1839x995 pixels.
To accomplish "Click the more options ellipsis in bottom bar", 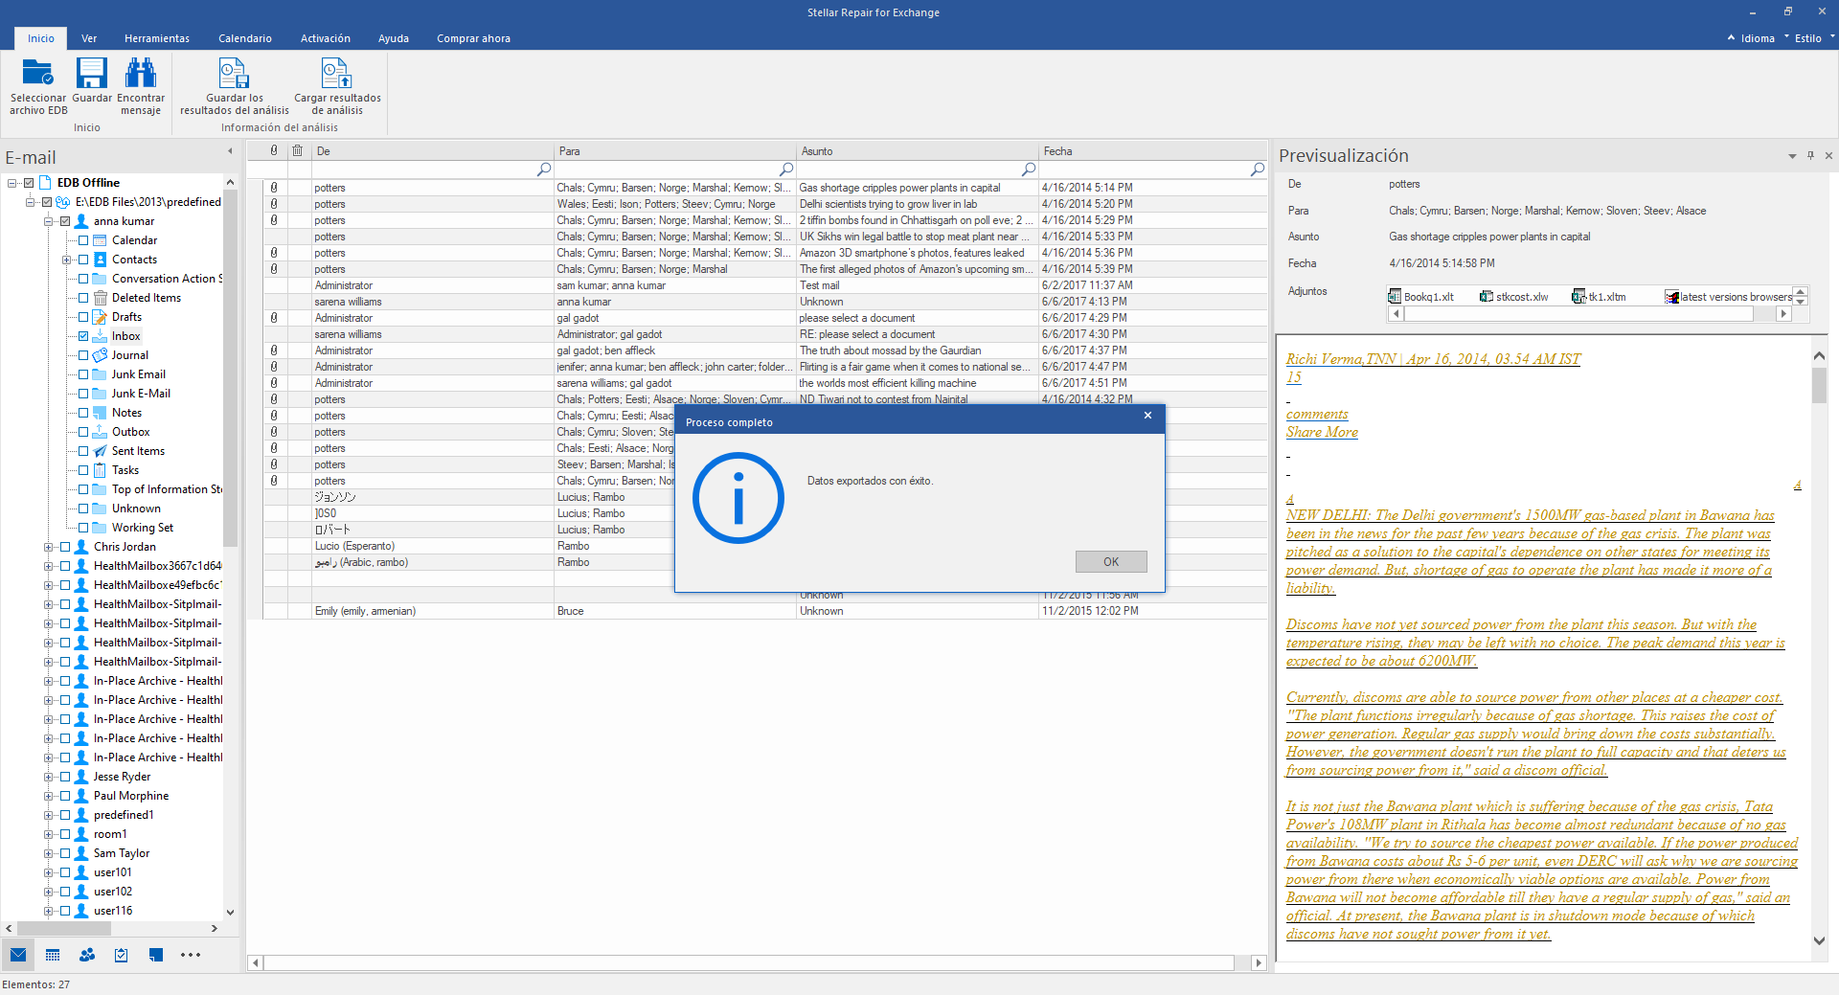I will [191, 955].
